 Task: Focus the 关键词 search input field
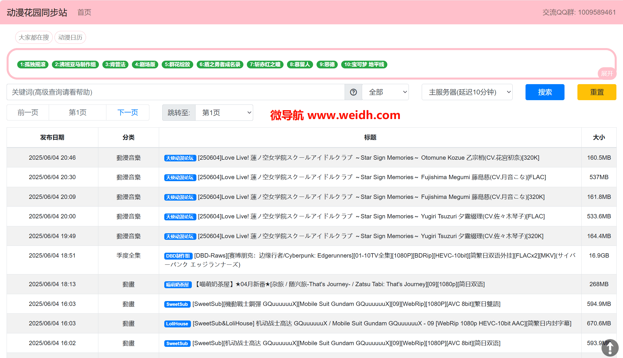(175, 92)
